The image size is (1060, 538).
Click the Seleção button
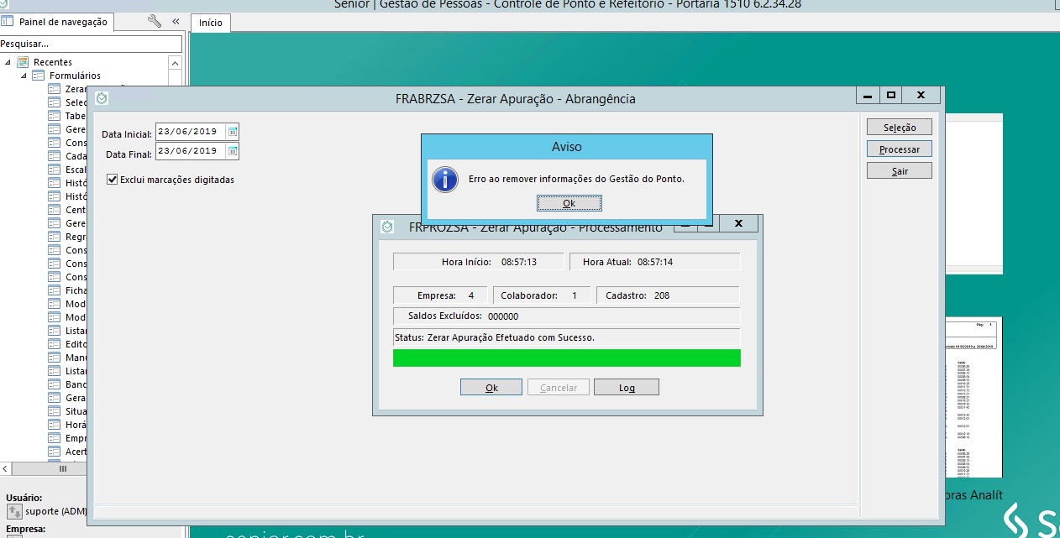899,128
